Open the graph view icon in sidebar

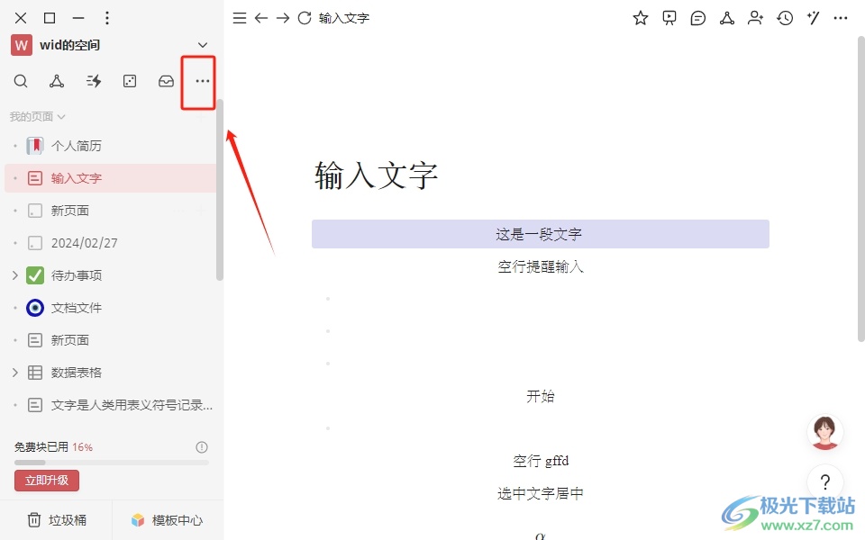tap(56, 82)
